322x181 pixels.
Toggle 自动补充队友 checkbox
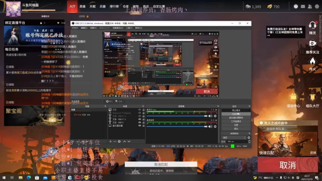(263, 129)
